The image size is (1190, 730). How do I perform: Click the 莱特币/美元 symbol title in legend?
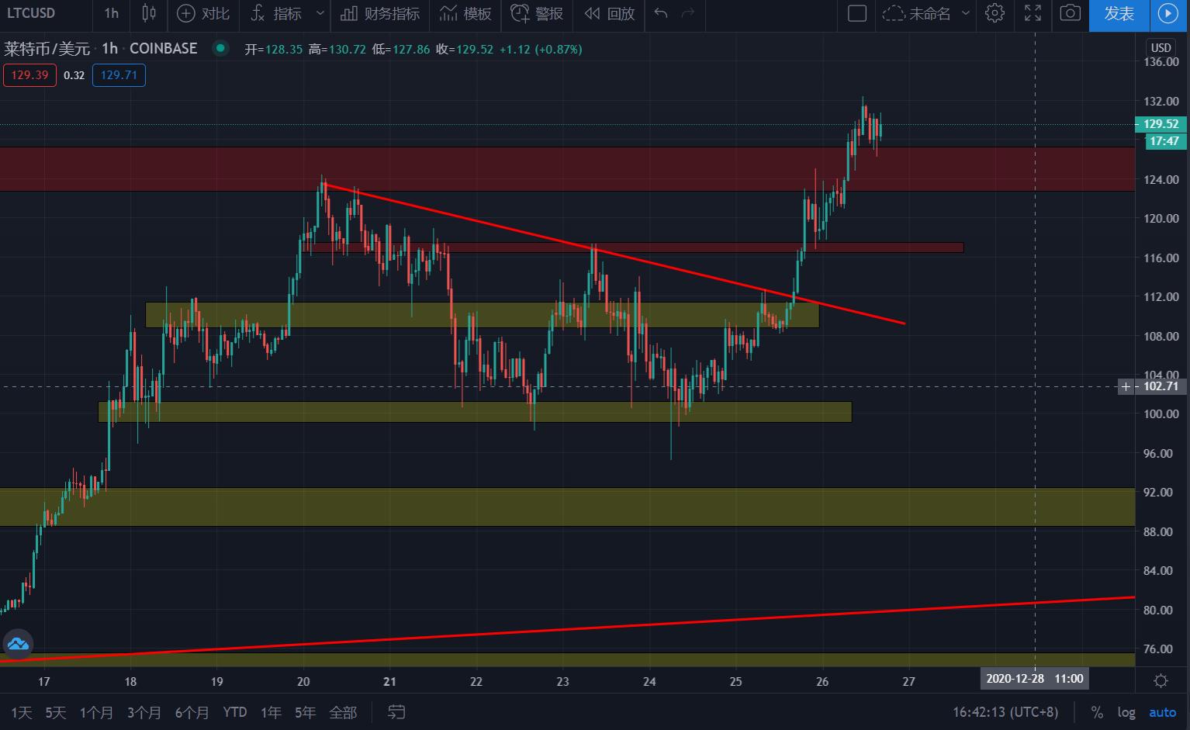point(47,48)
